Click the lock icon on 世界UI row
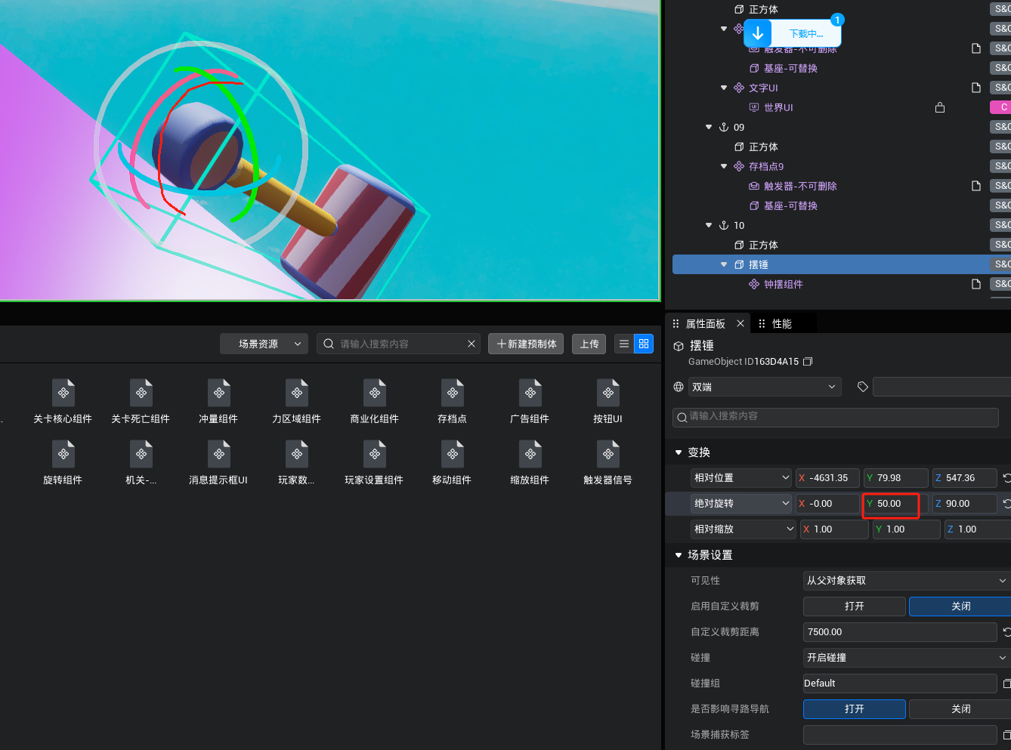This screenshot has width=1011, height=750. [940, 107]
